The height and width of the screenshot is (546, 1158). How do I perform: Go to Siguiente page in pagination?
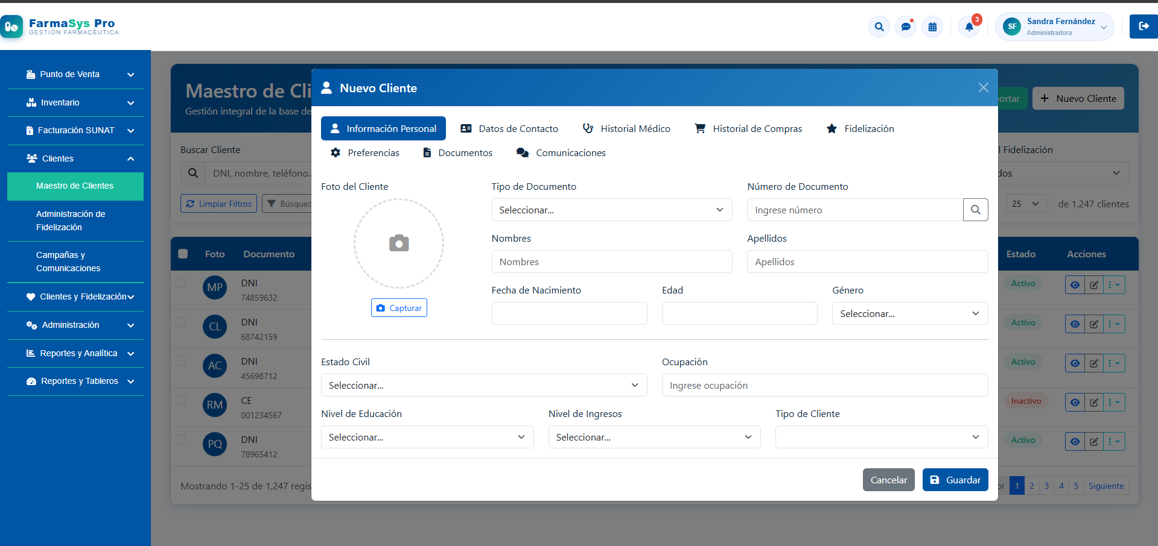tap(1106, 486)
